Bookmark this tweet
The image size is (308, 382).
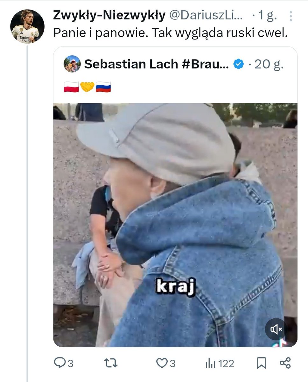coord(262,363)
